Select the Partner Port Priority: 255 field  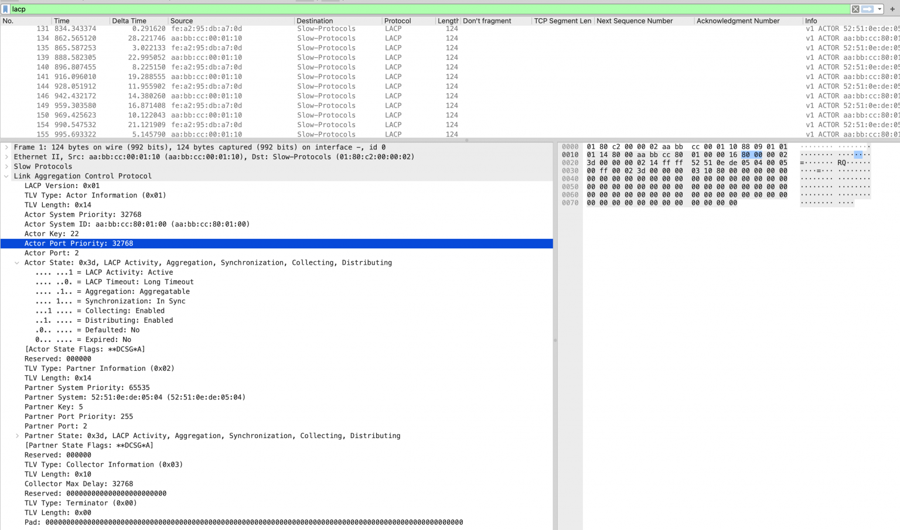pos(79,417)
